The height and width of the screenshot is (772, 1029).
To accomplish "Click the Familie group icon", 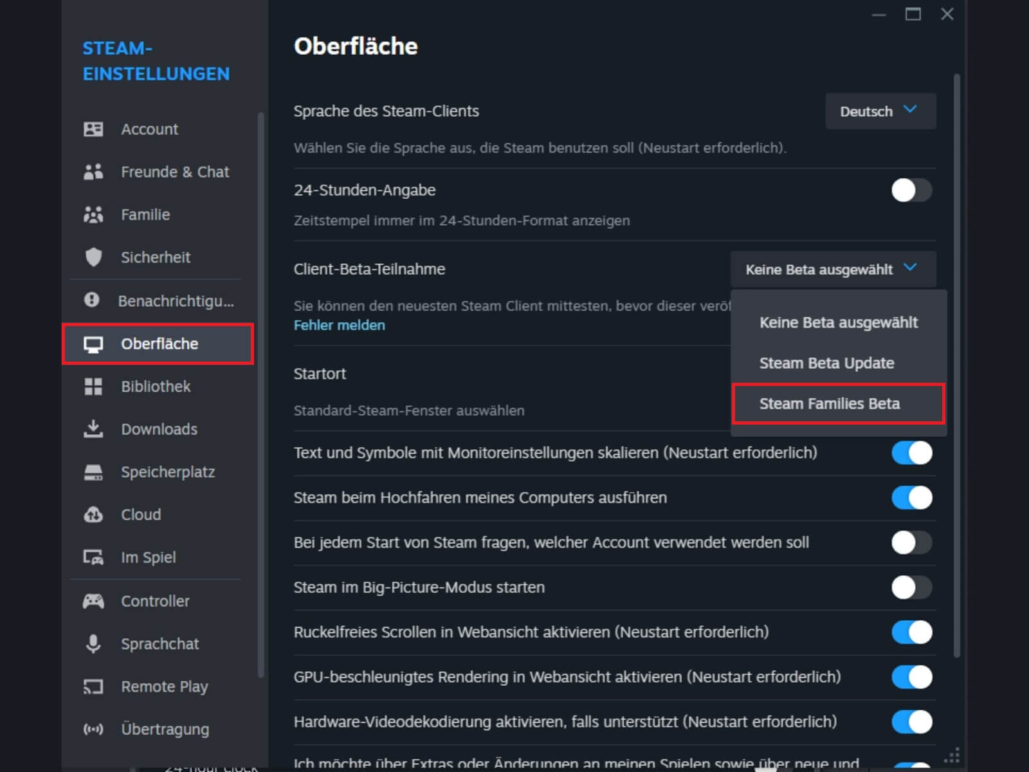I will [x=93, y=214].
